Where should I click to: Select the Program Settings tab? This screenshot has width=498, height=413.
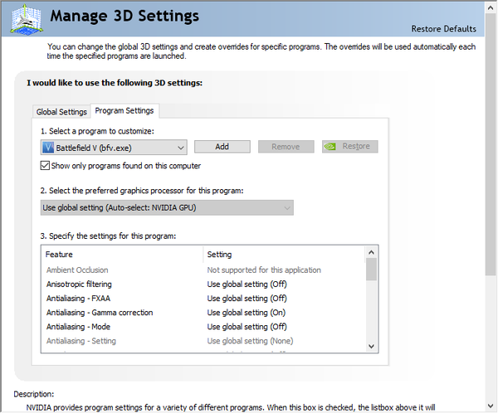(124, 110)
